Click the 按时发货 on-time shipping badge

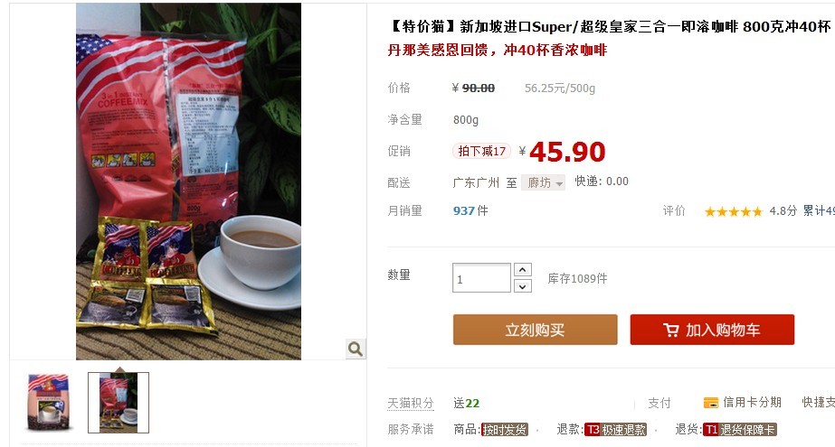(504, 430)
